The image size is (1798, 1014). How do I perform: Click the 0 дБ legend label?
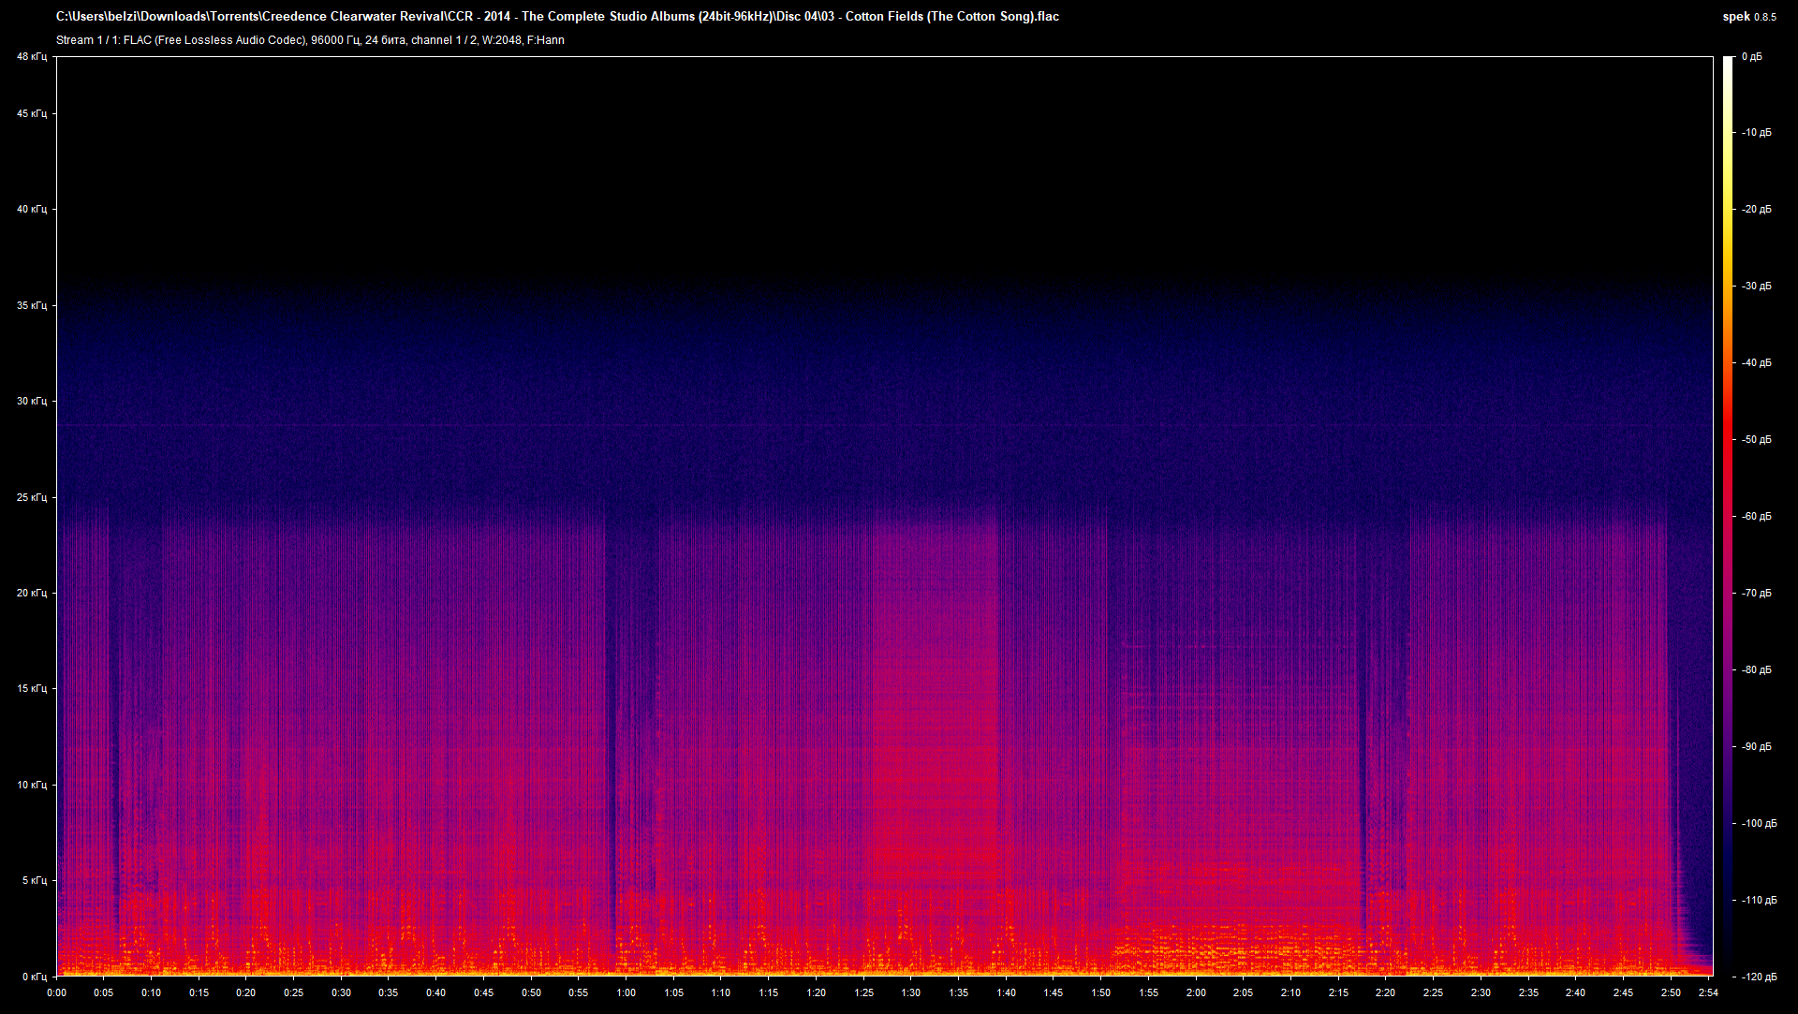[x=1753, y=56]
